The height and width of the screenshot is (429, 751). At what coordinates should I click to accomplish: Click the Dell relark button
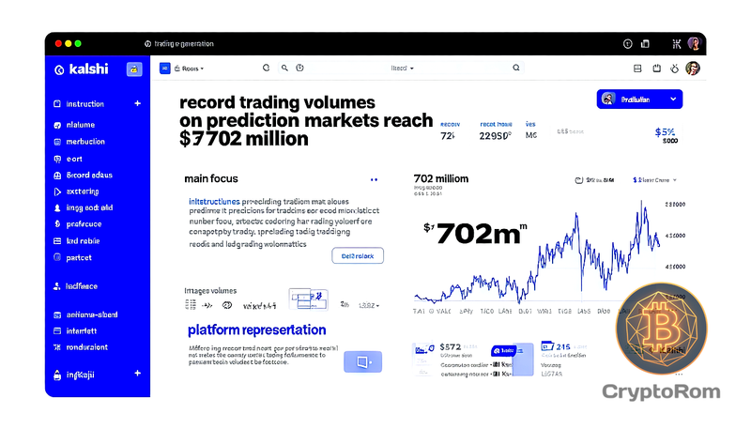358,255
